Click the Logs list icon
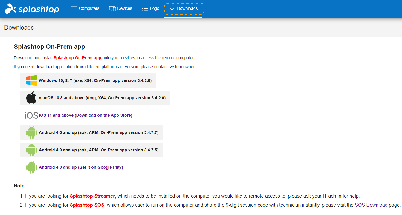402x215 pixels. (x=145, y=9)
